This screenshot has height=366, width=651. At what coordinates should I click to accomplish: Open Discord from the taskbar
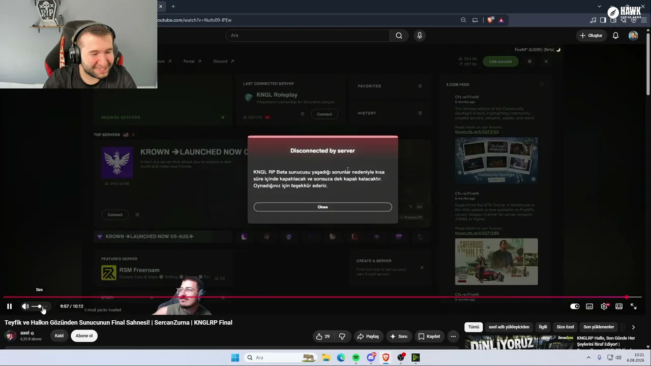(x=371, y=358)
